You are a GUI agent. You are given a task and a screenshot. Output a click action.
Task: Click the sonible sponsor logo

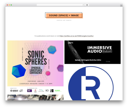point(41,91)
